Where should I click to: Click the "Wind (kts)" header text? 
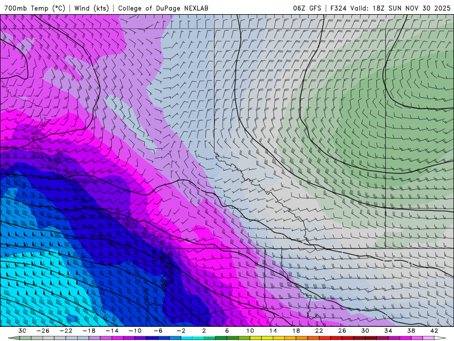[91, 8]
